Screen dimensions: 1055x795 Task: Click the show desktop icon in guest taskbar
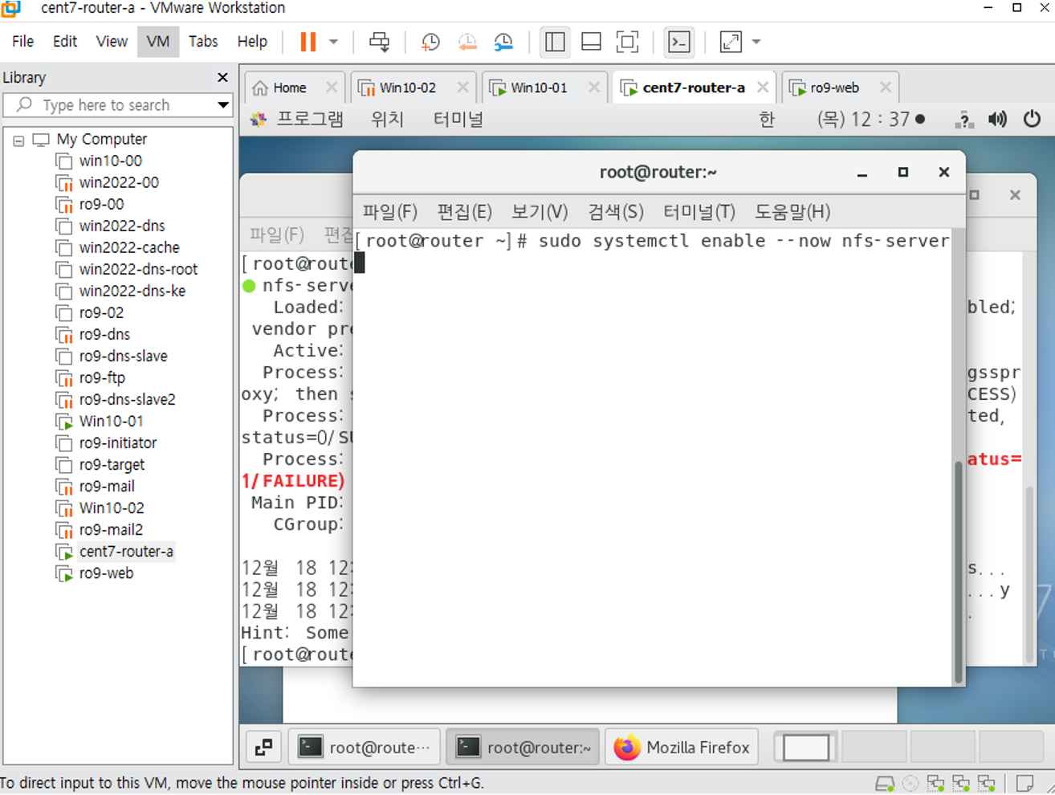[x=263, y=748]
